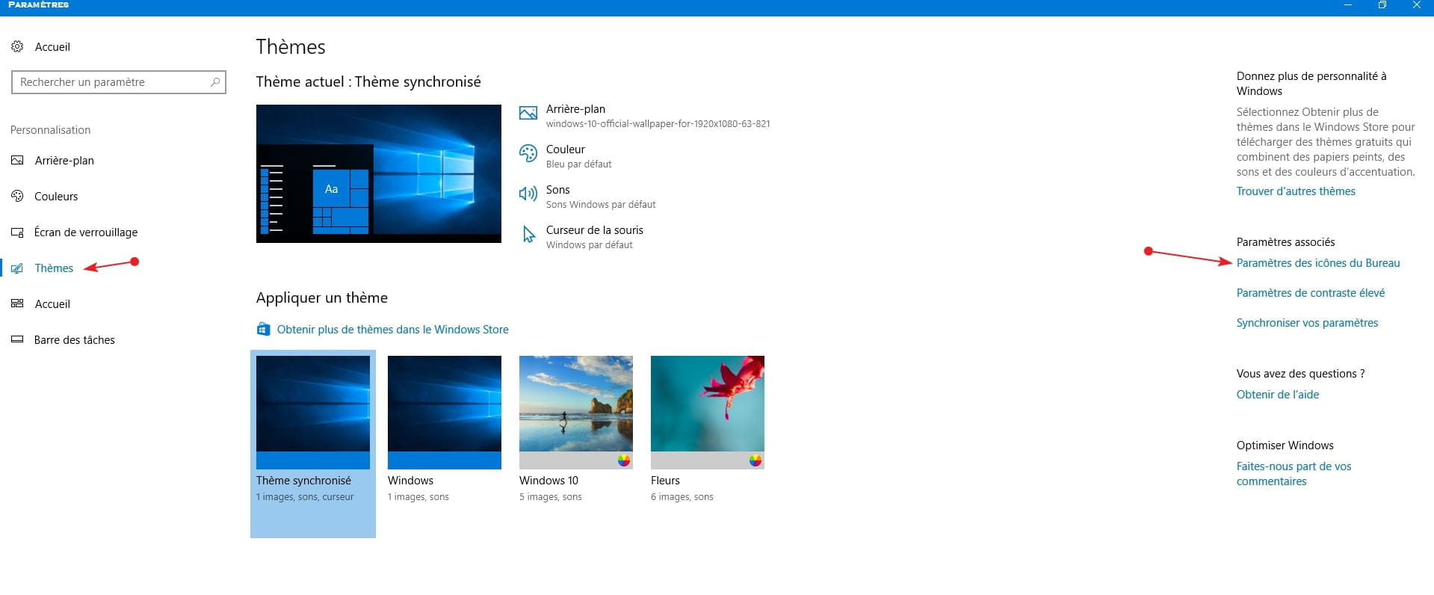The height and width of the screenshot is (595, 1434).
Task: Open Barre des tâches settings
Action: point(75,339)
